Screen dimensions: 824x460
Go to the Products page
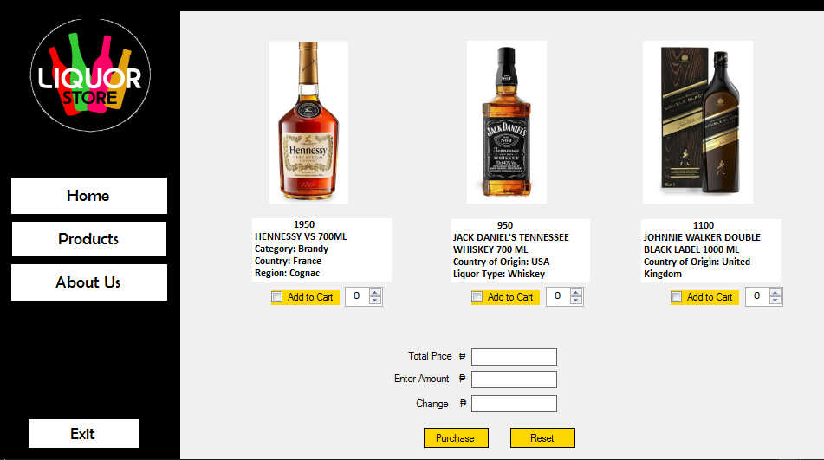click(x=88, y=239)
